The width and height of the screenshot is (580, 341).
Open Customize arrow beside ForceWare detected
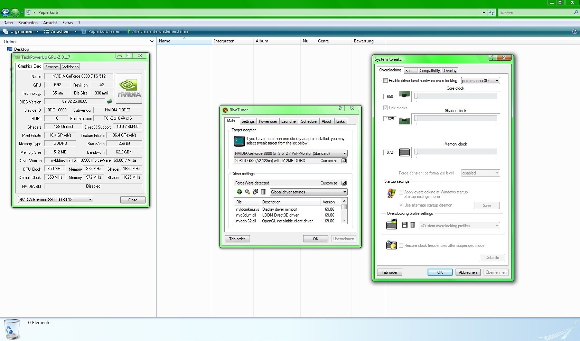pyautogui.click(x=344, y=183)
